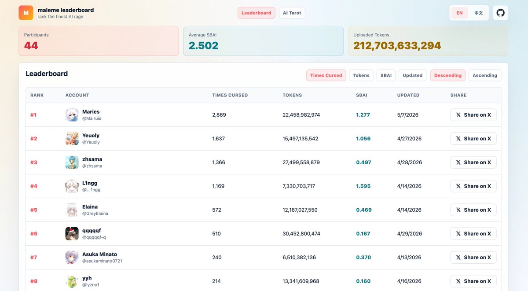
Task: Share Maries' rank on X
Action: (x=473, y=115)
